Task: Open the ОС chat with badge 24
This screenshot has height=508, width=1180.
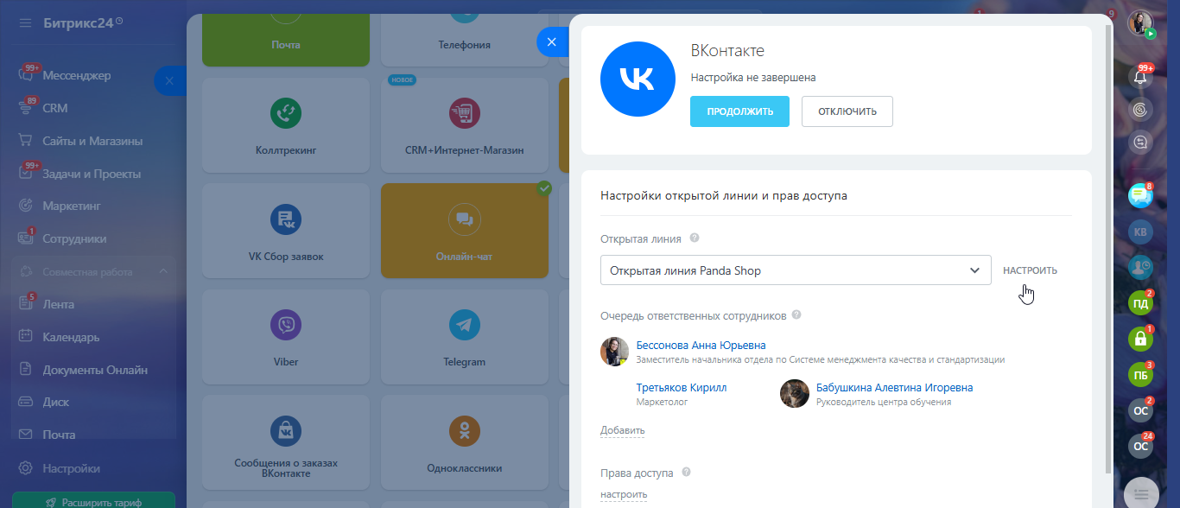Action: (x=1140, y=446)
